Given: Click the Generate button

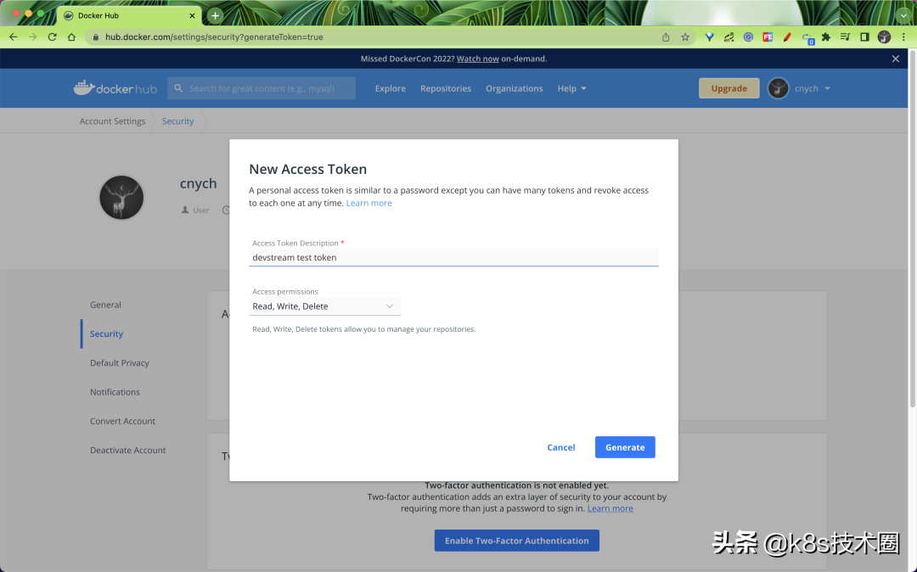Looking at the screenshot, I should tap(625, 447).
